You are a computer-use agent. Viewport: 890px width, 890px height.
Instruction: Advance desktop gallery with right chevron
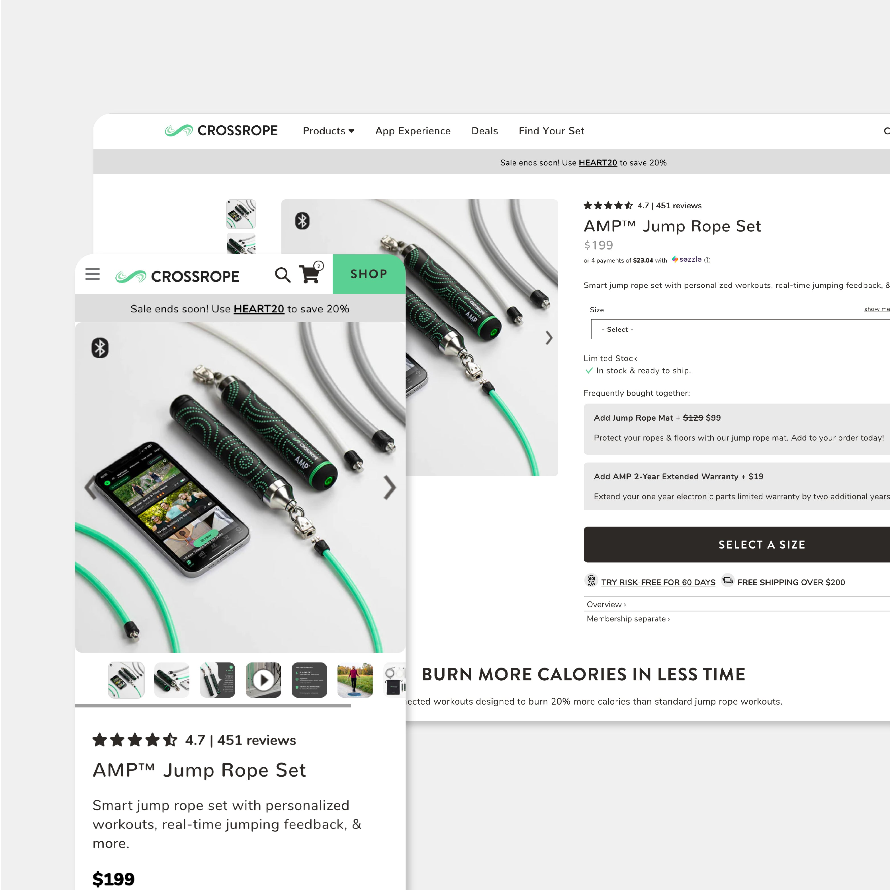[549, 338]
